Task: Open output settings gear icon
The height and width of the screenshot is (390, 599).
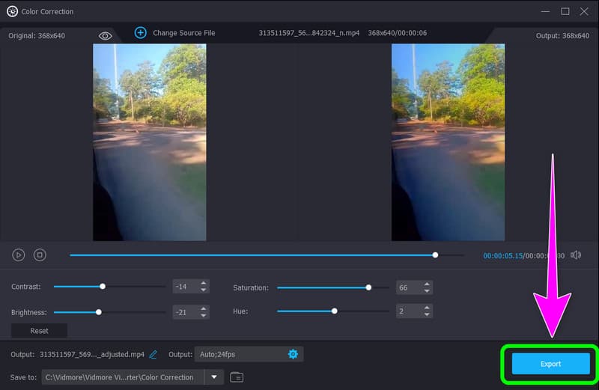Action: click(293, 354)
